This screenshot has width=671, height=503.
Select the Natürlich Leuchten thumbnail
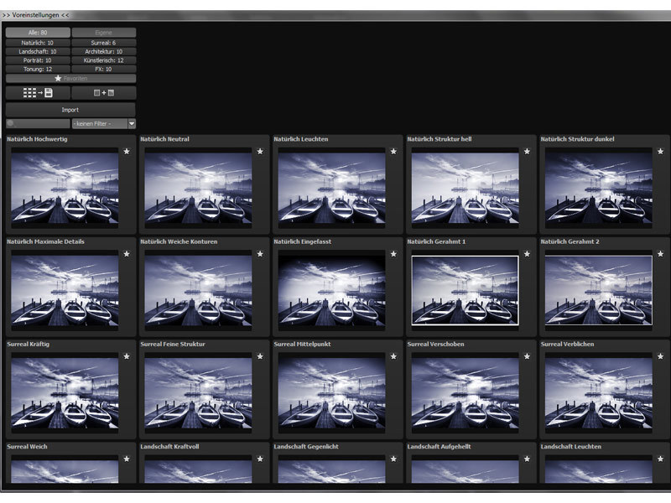point(331,188)
